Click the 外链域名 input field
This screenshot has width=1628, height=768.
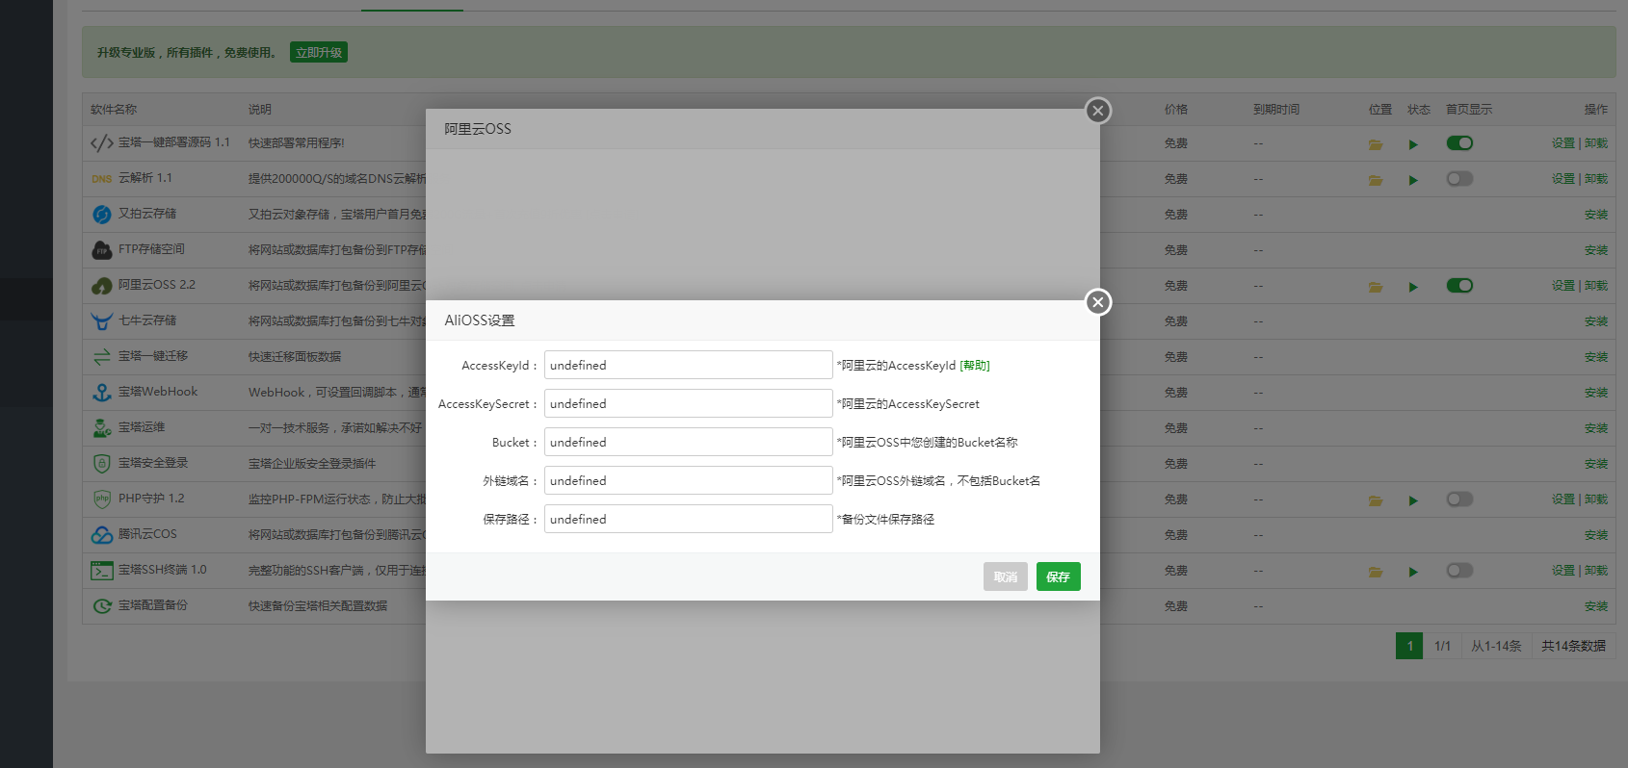(x=688, y=480)
